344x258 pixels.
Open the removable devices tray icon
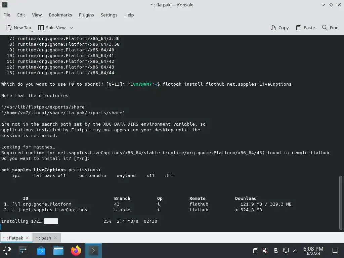point(276,251)
